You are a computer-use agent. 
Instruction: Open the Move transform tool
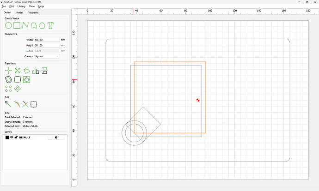point(8,71)
